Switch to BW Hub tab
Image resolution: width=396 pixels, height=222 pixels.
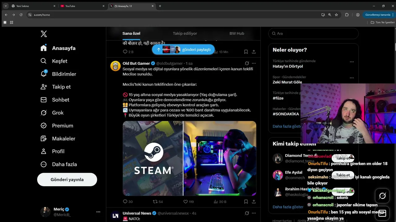pos(237,33)
